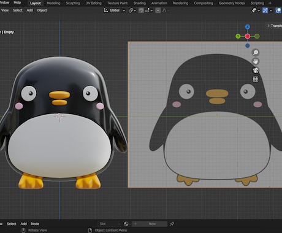Expand the gizmo options dropdown arrow

pyautogui.click(x=271, y=10)
